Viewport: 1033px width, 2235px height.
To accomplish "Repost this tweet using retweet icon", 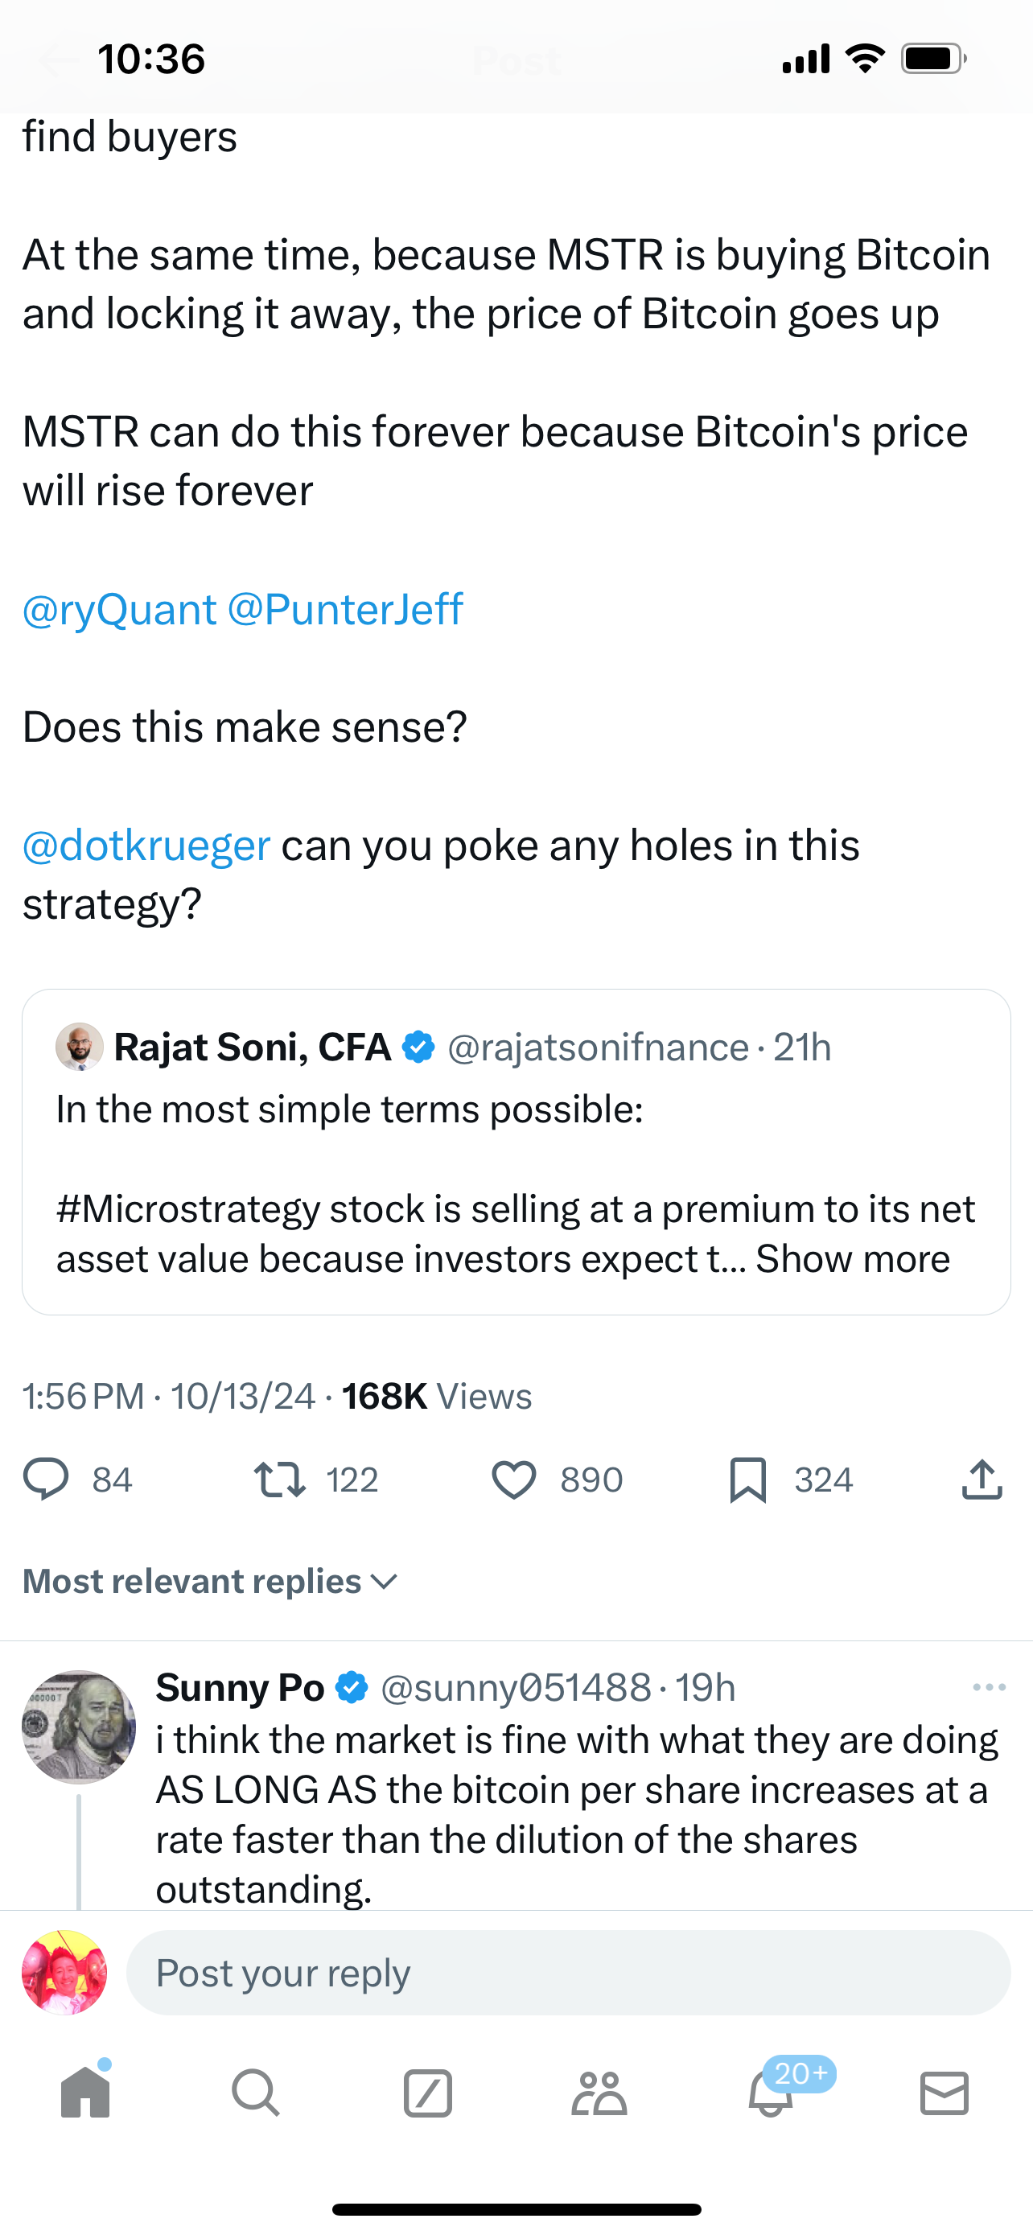I will point(279,1480).
